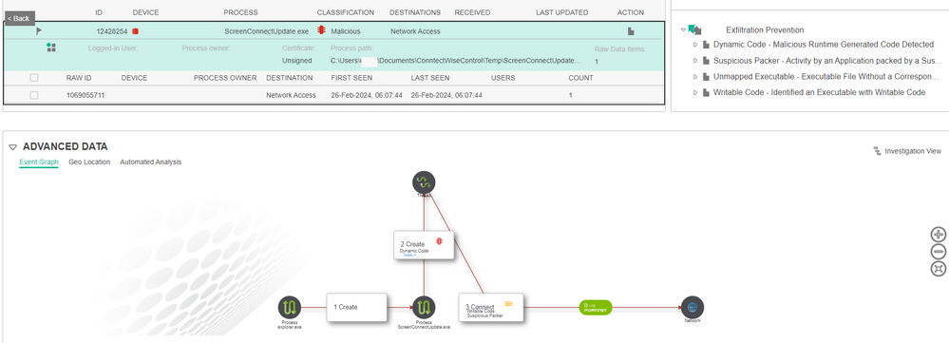This screenshot has height=343, width=949.
Task: Click the COUNT column header
Action: pyautogui.click(x=580, y=78)
